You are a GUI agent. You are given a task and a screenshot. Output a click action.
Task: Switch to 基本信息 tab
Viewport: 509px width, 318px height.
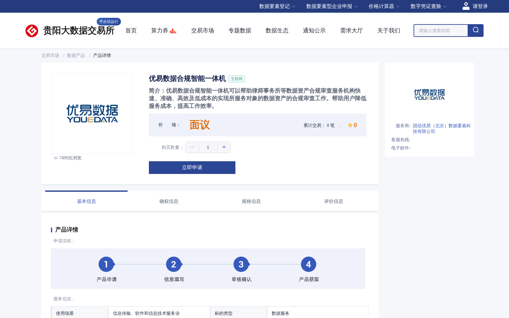coord(87,201)
